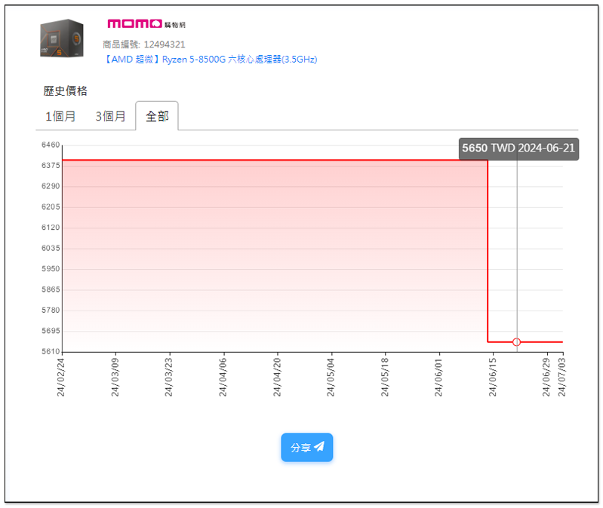Click the blue 分享 share button
Image resolution: width=603 pixels, height=508 pixels.
click(307, 448)
